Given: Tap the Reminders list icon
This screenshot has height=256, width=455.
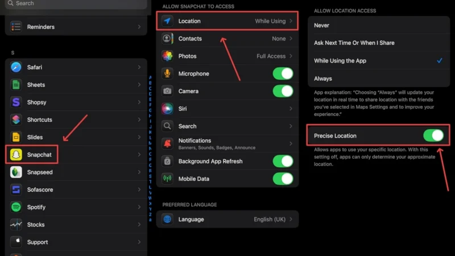Looking at the screenshot, I should 16,27.
